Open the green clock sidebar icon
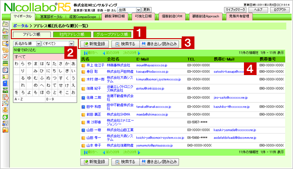The image size is (293, 169). pos(5,117)
